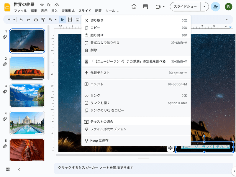
Task: Open the スライド menu
Action: (85, 11)
